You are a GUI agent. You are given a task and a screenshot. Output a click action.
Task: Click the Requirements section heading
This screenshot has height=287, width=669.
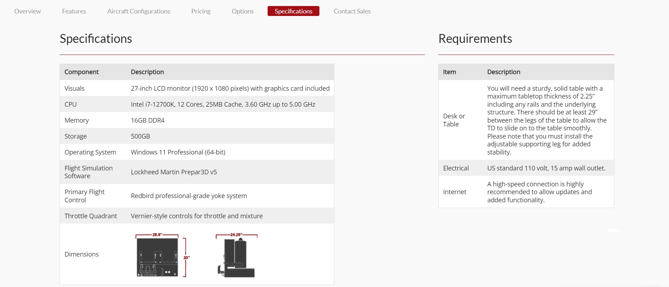tap(475, 39)
